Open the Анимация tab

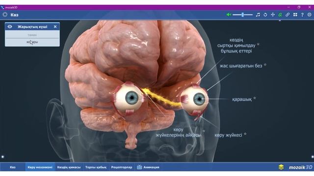pos(148,167)
